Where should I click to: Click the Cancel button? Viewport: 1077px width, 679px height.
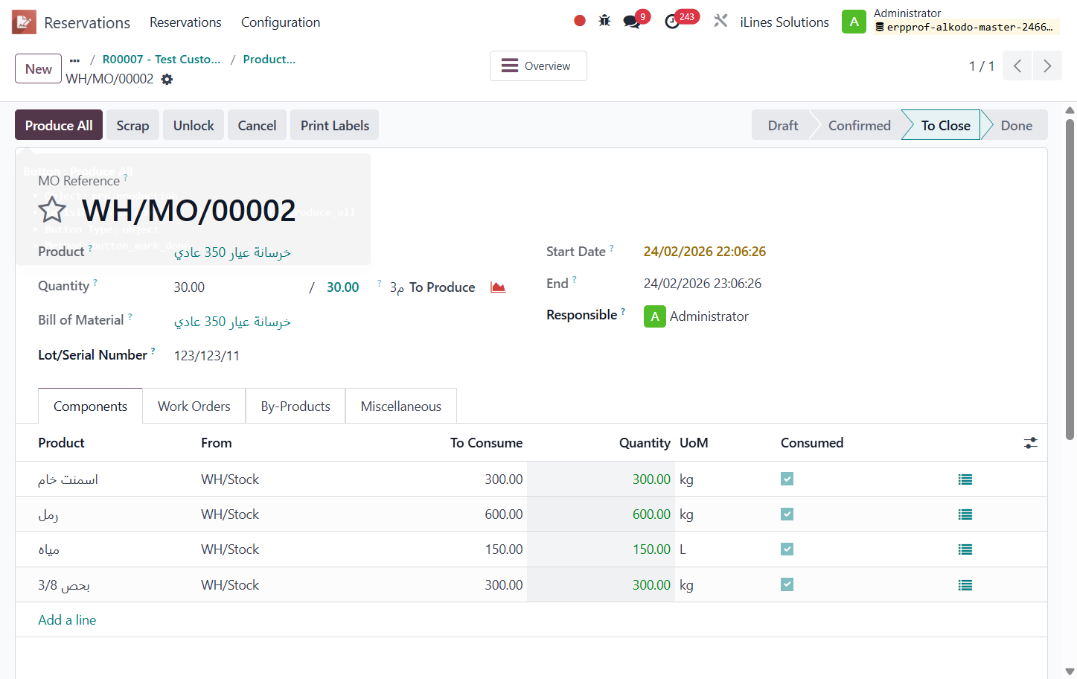[257, 125]
